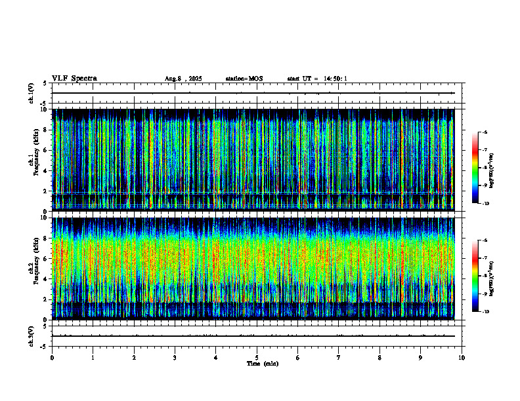
Task: Click the "start UT = 14:50: 1" text
Action: [317, 79]
